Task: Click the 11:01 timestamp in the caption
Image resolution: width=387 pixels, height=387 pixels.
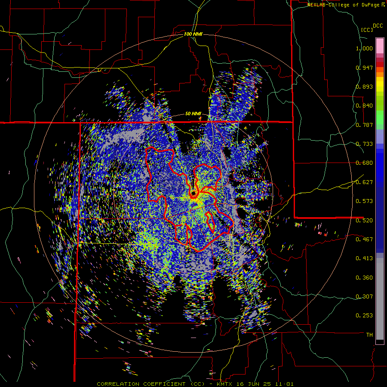Action: pos(284,384)
